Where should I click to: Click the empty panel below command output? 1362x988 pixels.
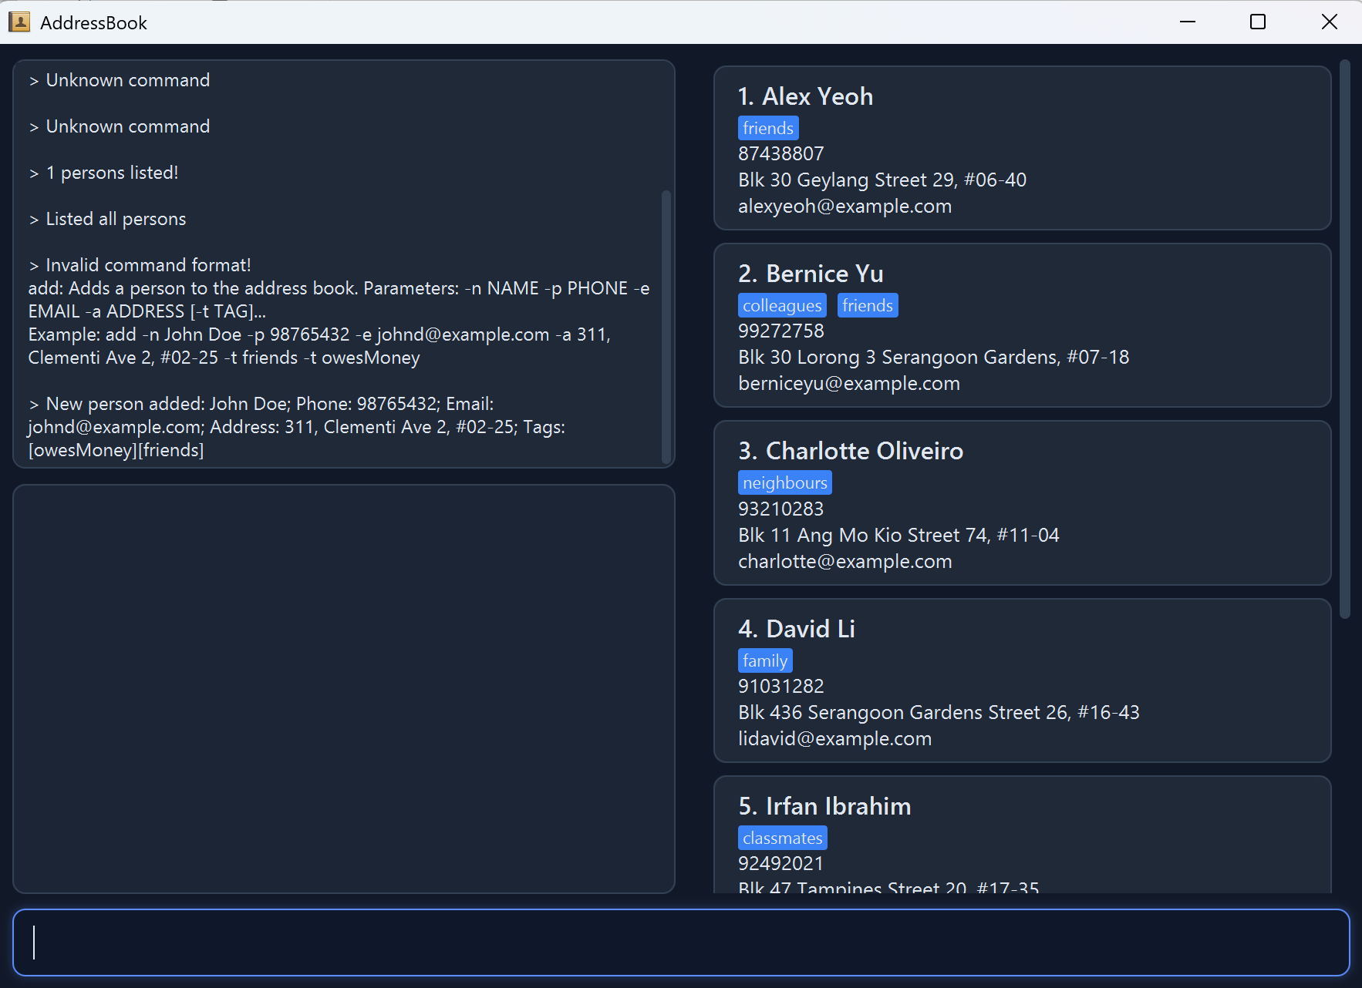point(344,688)
